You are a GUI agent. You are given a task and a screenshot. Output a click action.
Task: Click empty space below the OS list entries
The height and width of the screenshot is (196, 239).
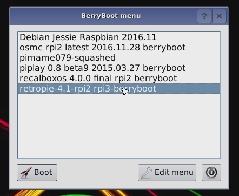click(119, 126)
